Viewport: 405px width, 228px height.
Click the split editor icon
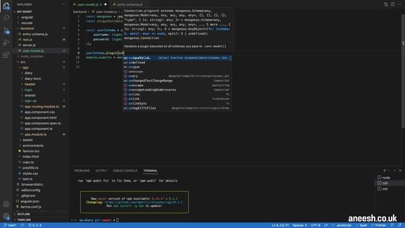click(x=392, y=4)
